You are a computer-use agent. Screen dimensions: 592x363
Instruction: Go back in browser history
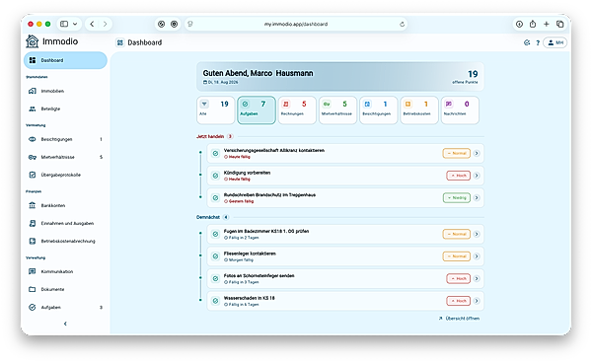coord(92,24)
